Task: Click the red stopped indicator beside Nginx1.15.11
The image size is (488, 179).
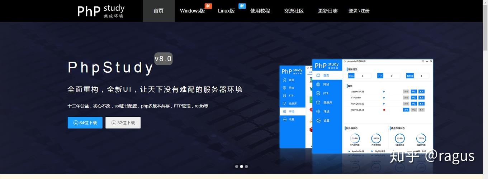Action: click(384, 110)
